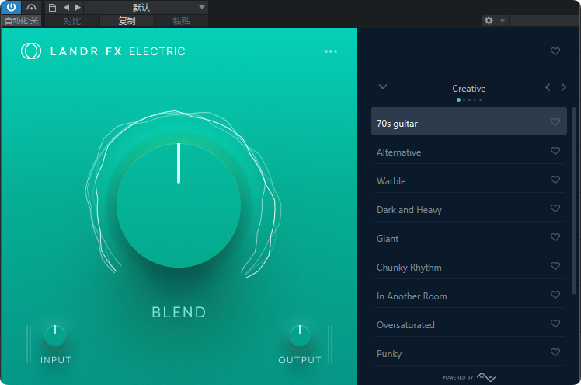The image size is (581, 385).
Task: Go to next preset with right arrow
Action: [x=78, y=8]
